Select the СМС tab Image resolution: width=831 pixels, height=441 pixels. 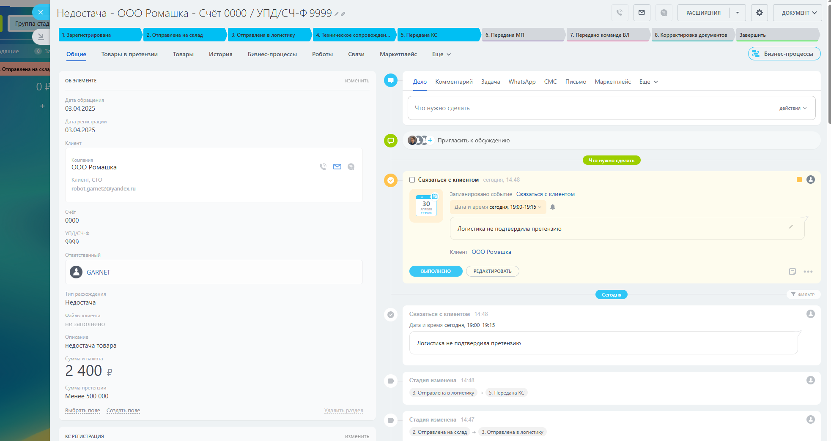tap(550, 82)
